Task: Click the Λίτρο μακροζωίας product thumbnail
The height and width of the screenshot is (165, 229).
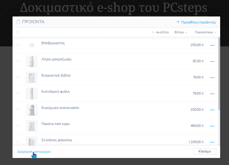Action: (x=32, y=61)
